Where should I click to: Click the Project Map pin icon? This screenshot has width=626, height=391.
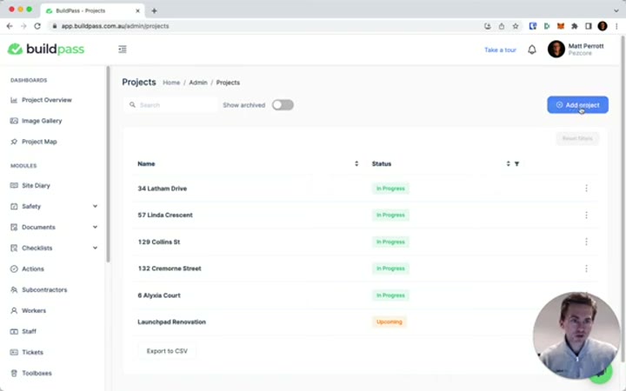pos(14,142)
